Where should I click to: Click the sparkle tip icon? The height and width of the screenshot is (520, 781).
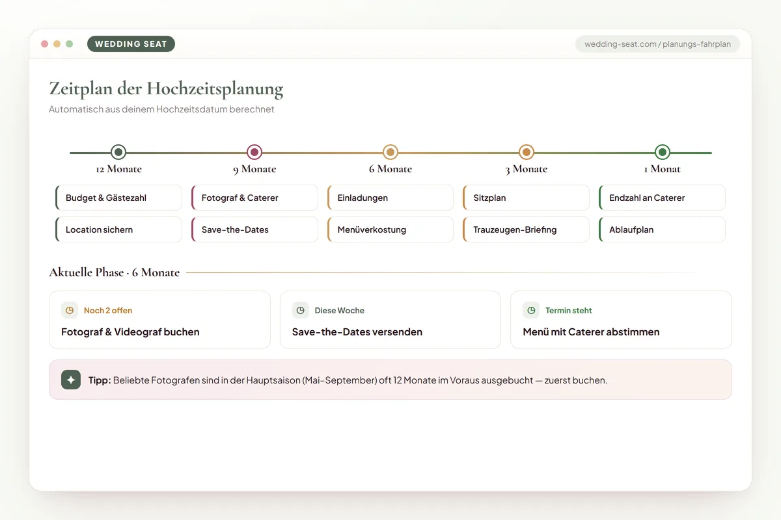pyautogui.click(x=71, y=380)
